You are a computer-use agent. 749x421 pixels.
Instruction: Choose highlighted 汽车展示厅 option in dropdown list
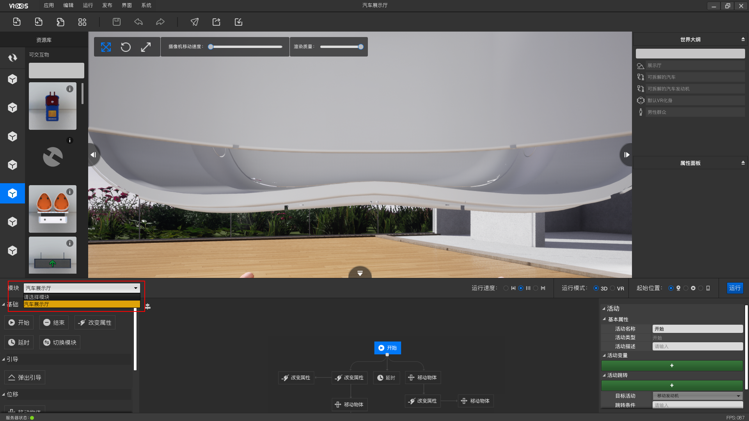82,304
